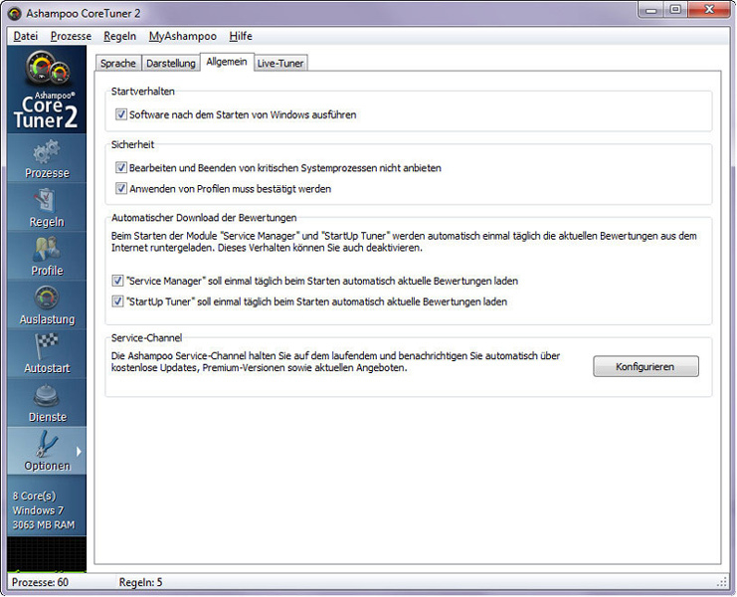The height and width of the screenshot is (597, 737).
Task: Click the 'Regeln: 5' status bar entry
Action: pos(140,582)
